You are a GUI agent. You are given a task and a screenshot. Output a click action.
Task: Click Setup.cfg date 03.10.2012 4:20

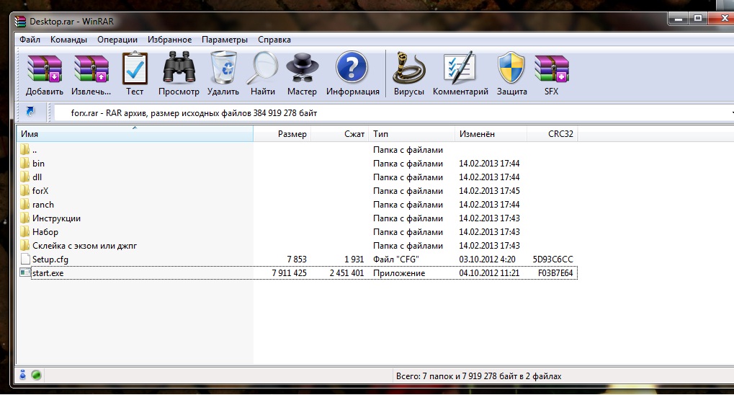(487, 259)
